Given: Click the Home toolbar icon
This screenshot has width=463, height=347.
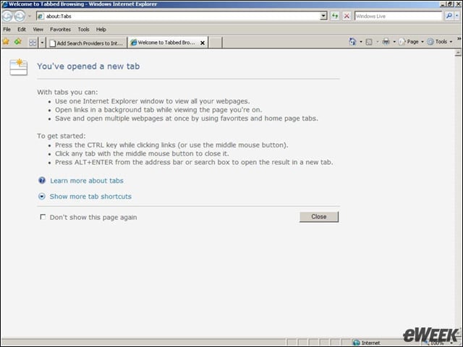Looking at the screenshot, I should [352, 42].
